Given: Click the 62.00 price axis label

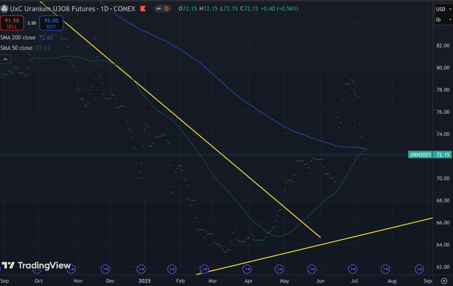Looking at the screenshot, I should click(443, 267).
